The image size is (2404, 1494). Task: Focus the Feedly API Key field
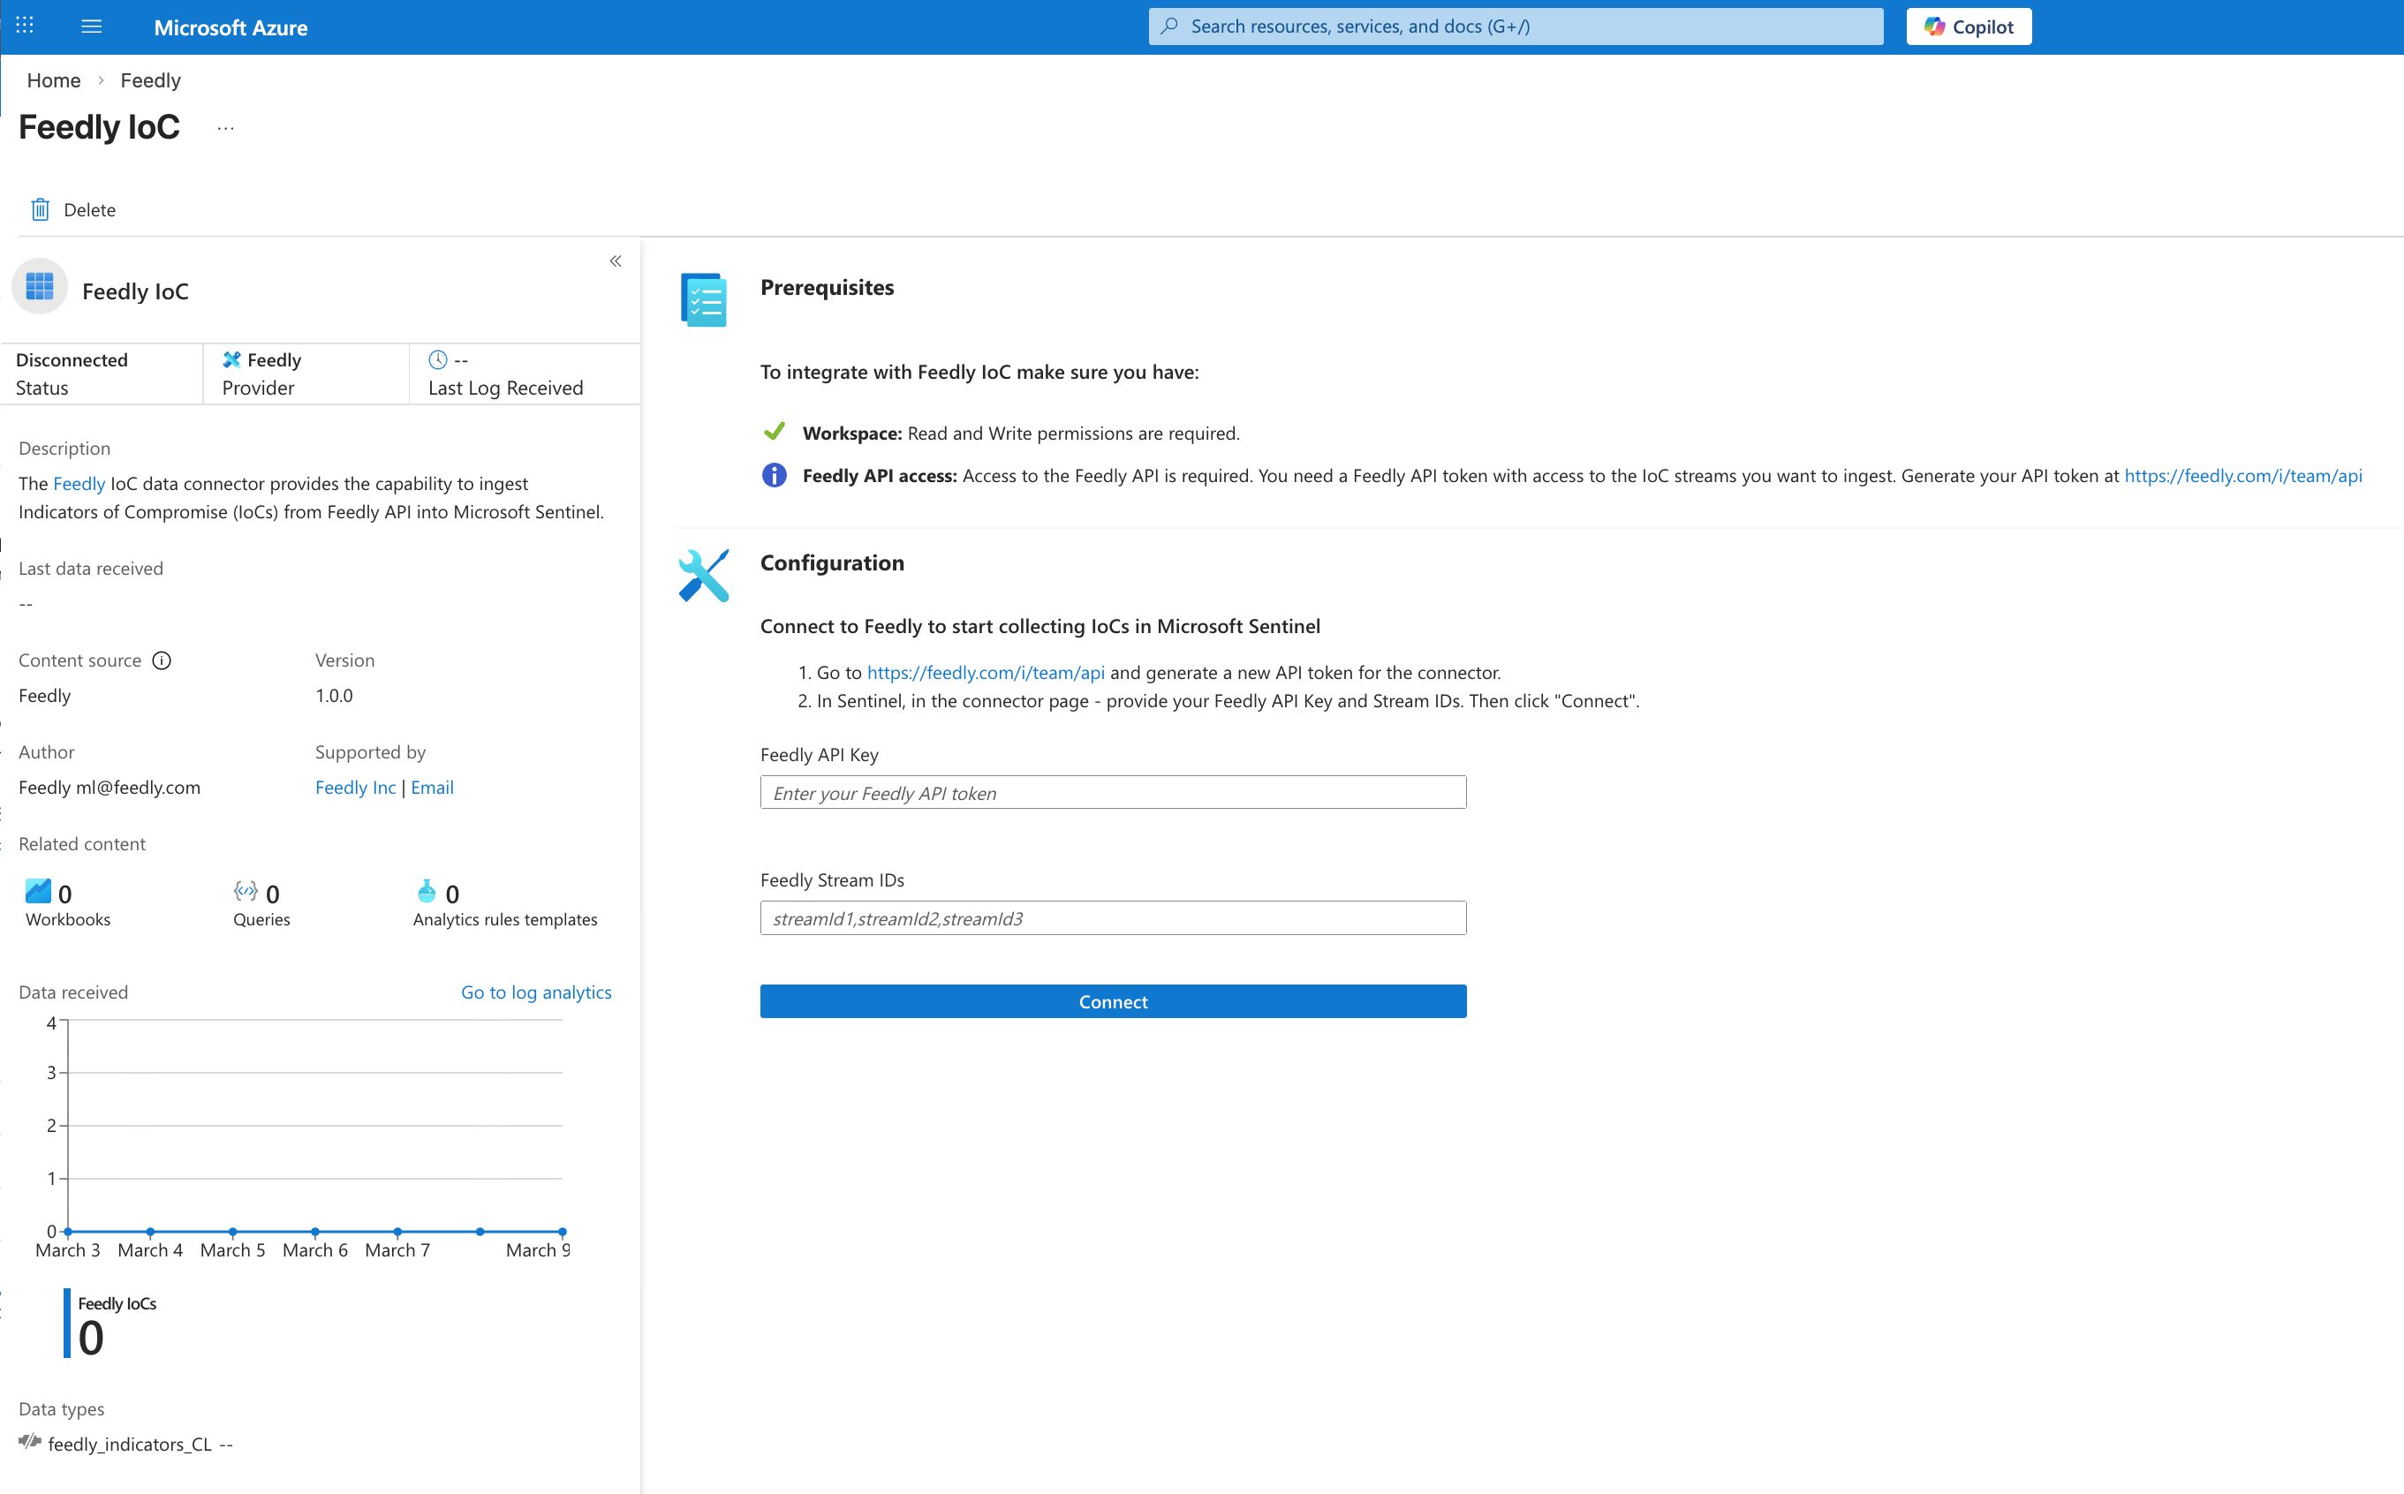pos(1113,792)
